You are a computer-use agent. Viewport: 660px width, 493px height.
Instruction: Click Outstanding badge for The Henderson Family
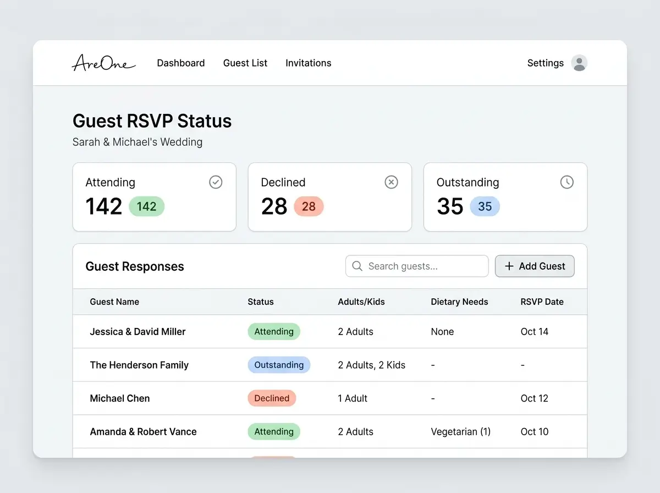[279, 365]
